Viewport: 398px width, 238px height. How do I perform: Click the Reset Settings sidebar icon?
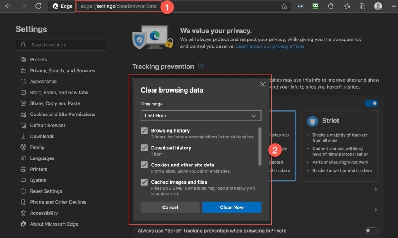pos(23,191)
